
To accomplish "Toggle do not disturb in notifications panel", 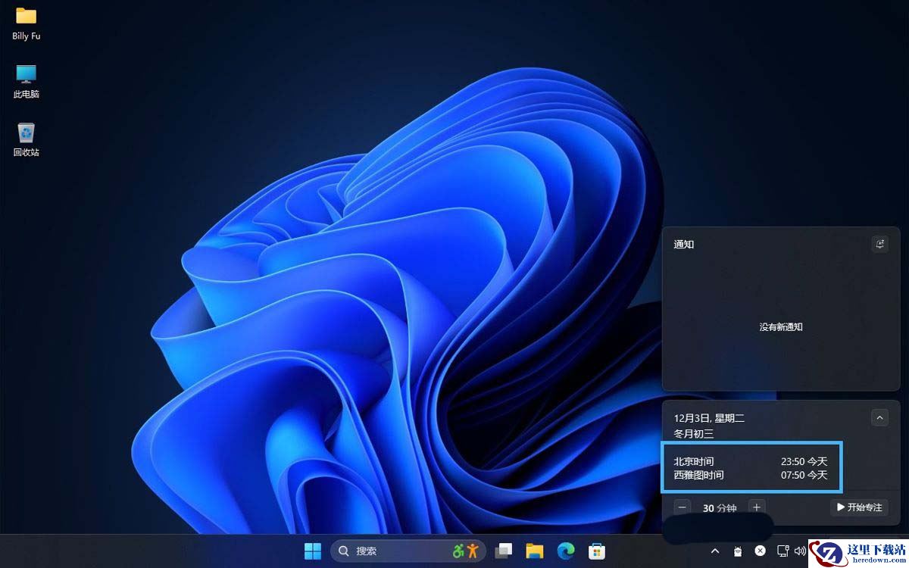I will [879, 244].
